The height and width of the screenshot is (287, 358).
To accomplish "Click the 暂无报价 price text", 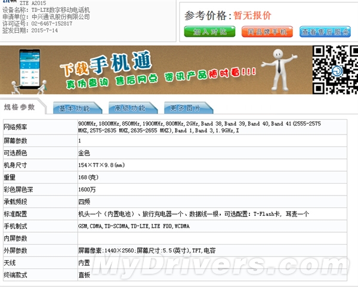I will 252,16.
